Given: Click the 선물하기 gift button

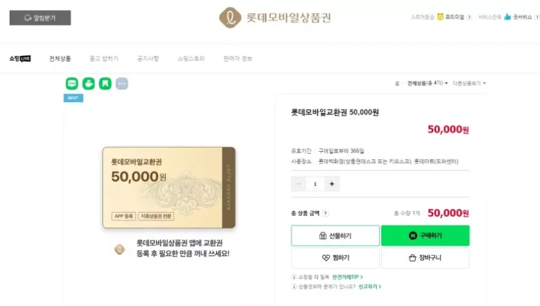Looking at the screenshot, I should pyautogui.click(x=335, y=235).
